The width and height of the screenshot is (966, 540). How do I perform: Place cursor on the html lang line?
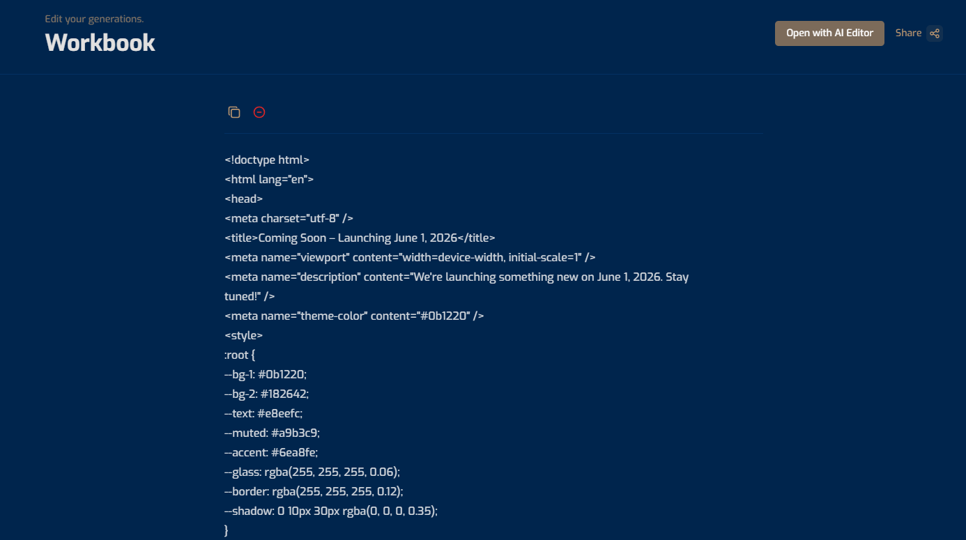[269, 179]
